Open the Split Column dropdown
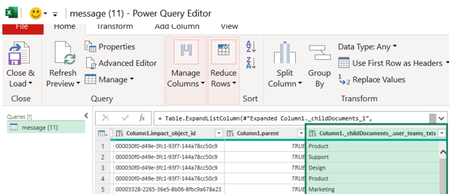 tap(285, 78)
